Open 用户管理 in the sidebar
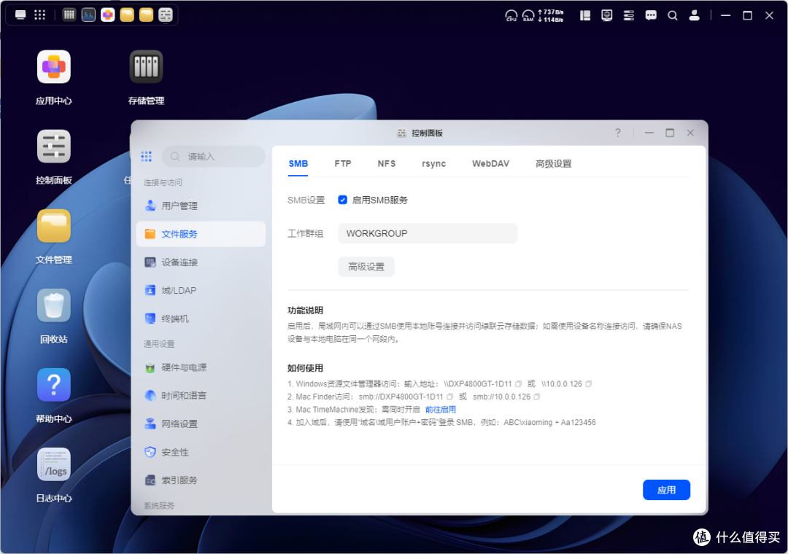This screenshot has height=554, width=788. 201,206
